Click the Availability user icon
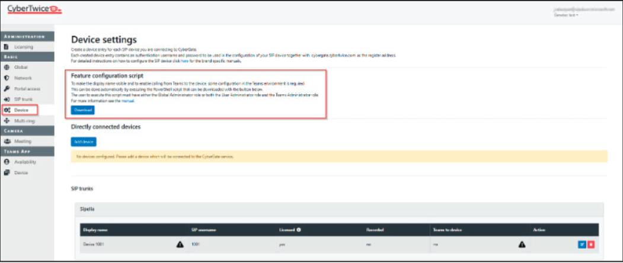Screen dimensions: 623x263 (7, 162)
